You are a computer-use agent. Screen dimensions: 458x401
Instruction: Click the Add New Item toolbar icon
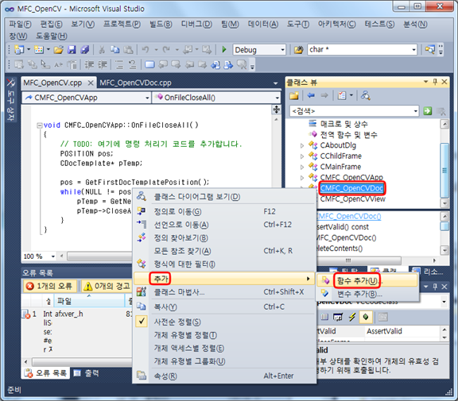coord(39,49)
